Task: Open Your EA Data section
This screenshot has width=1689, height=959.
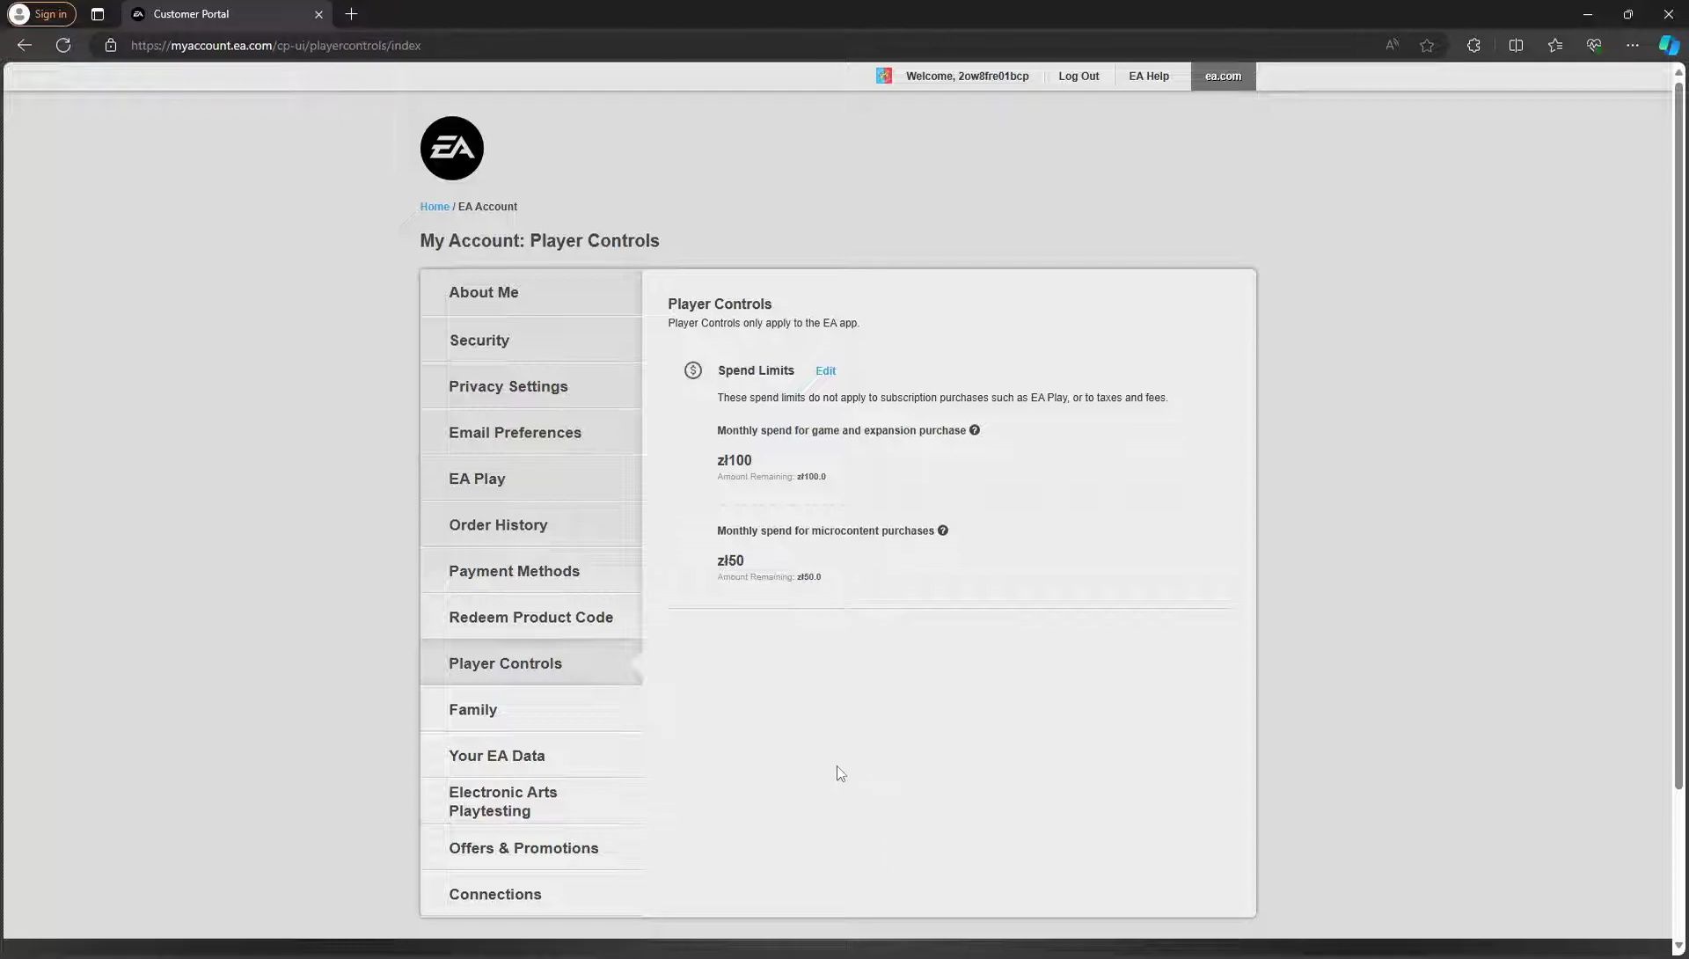Action: (x=531, y=756)
